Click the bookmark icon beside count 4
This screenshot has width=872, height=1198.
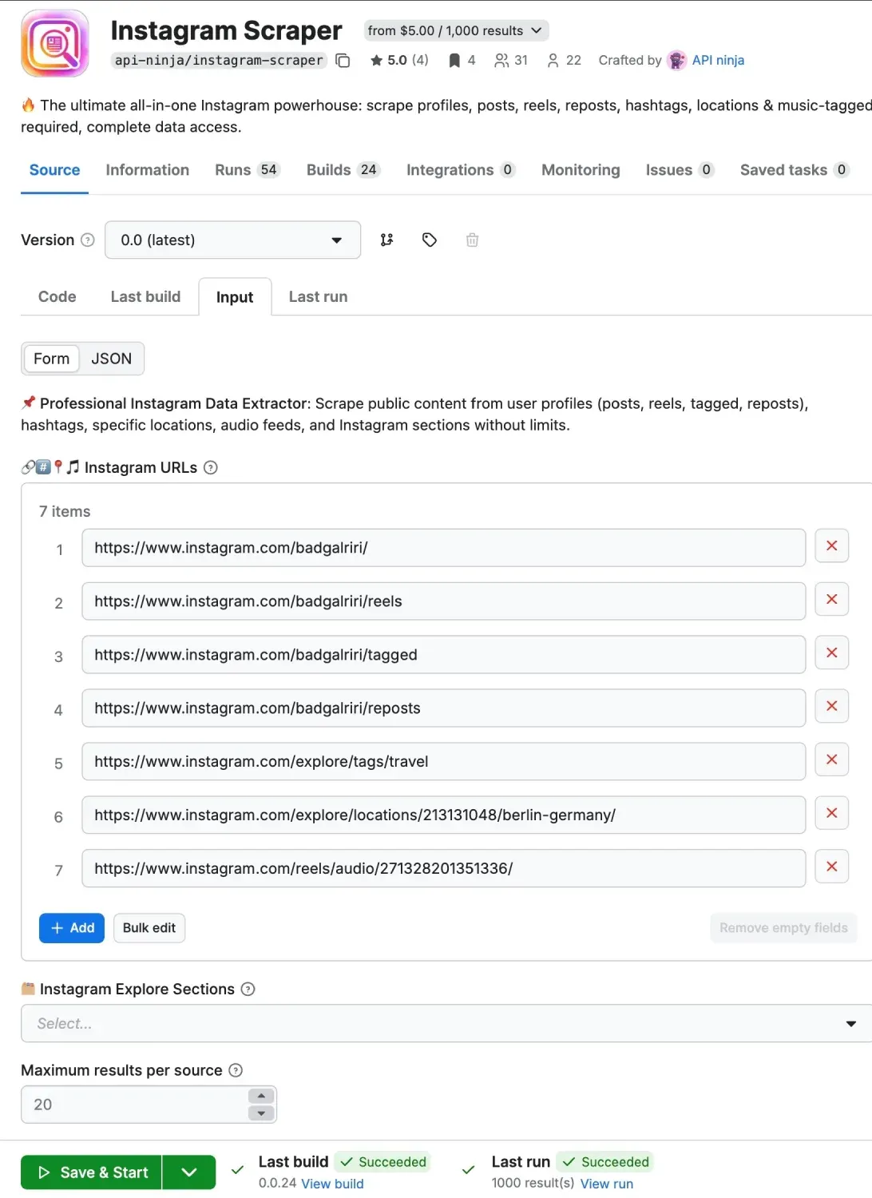[x=454, y=61]
